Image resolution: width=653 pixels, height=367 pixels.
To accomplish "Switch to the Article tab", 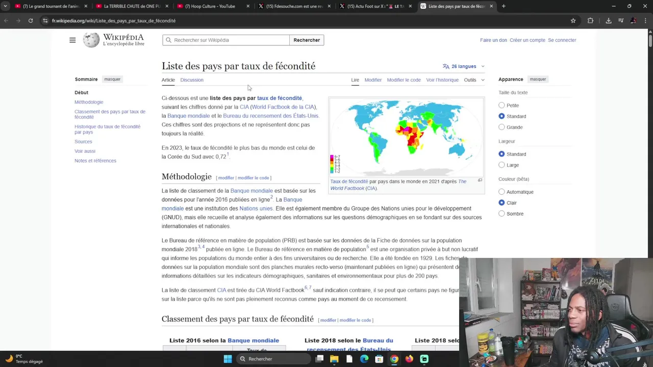I will pyautogui.click(x=168, y=80).
